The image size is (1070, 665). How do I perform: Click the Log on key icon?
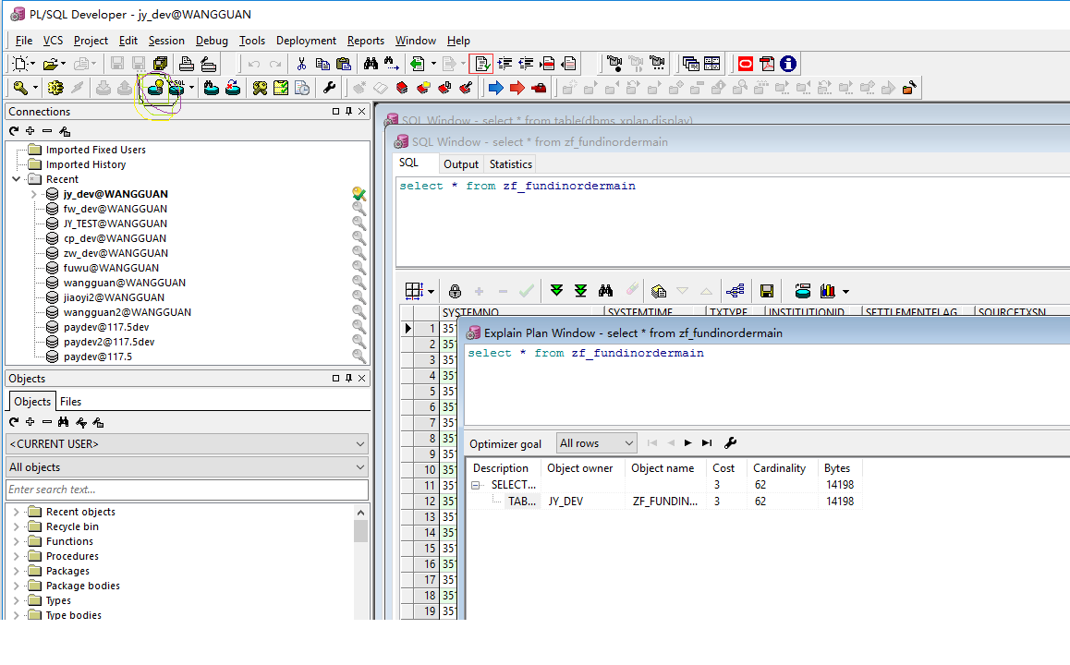[20, 88]
